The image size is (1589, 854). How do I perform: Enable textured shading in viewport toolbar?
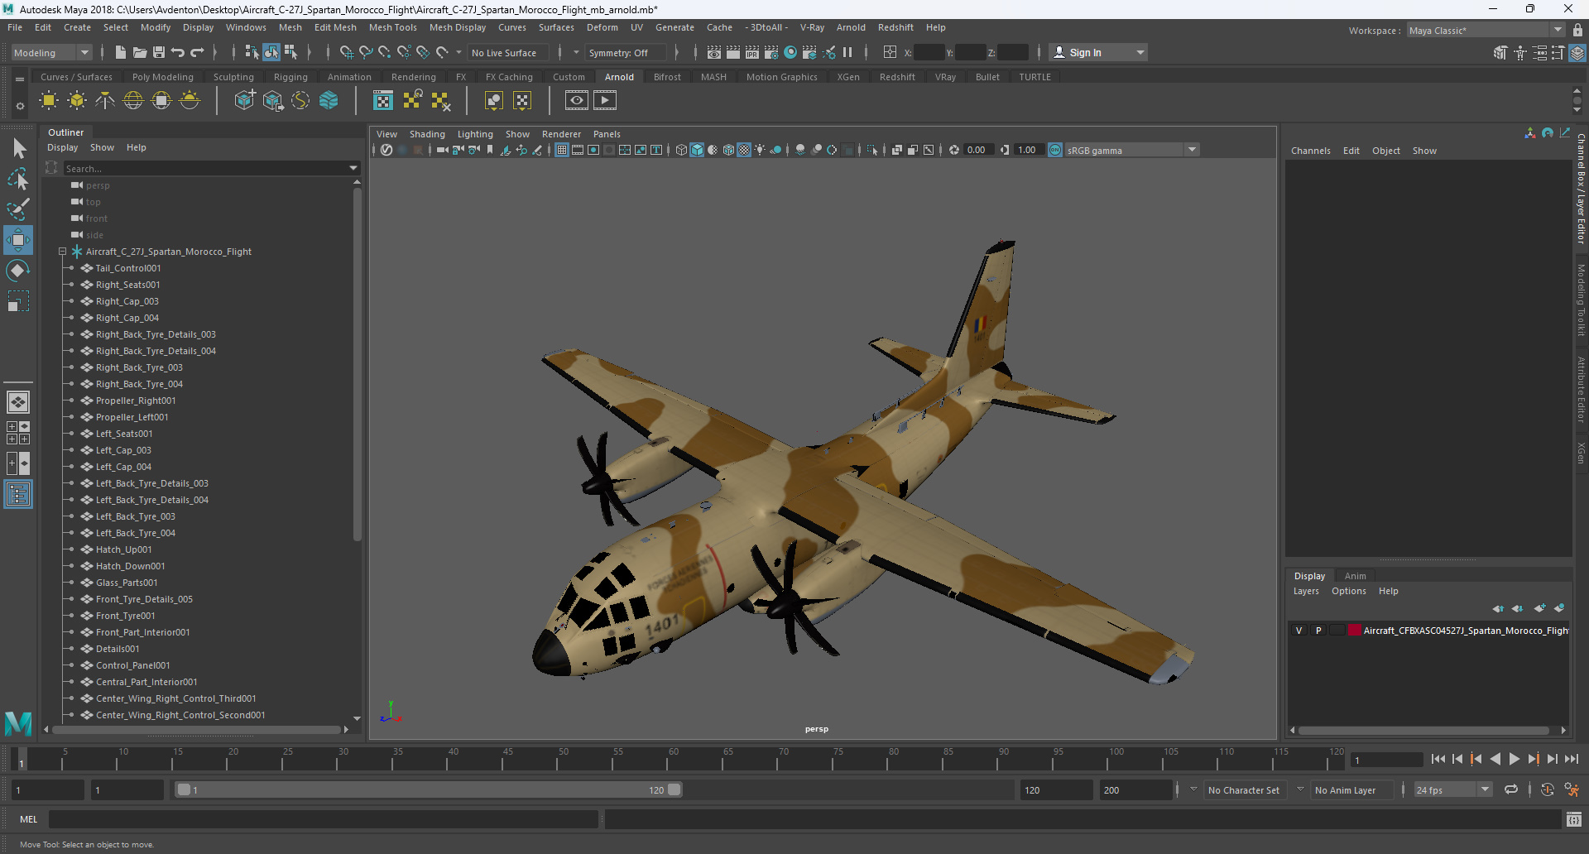click(x=744, y=150)
